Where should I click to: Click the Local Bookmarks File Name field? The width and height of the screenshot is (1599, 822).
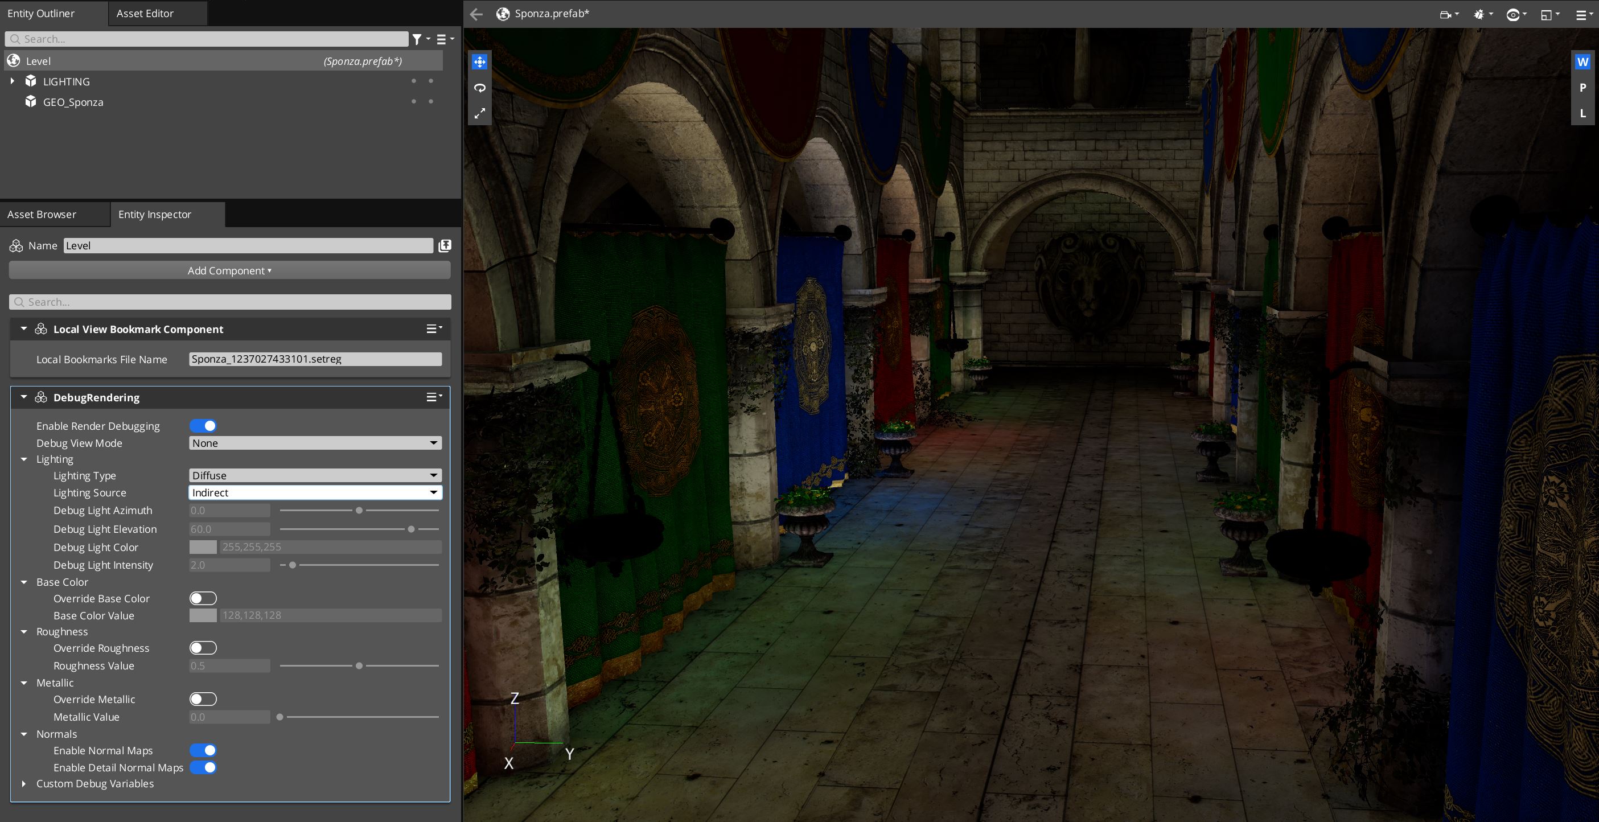point(315,359)
